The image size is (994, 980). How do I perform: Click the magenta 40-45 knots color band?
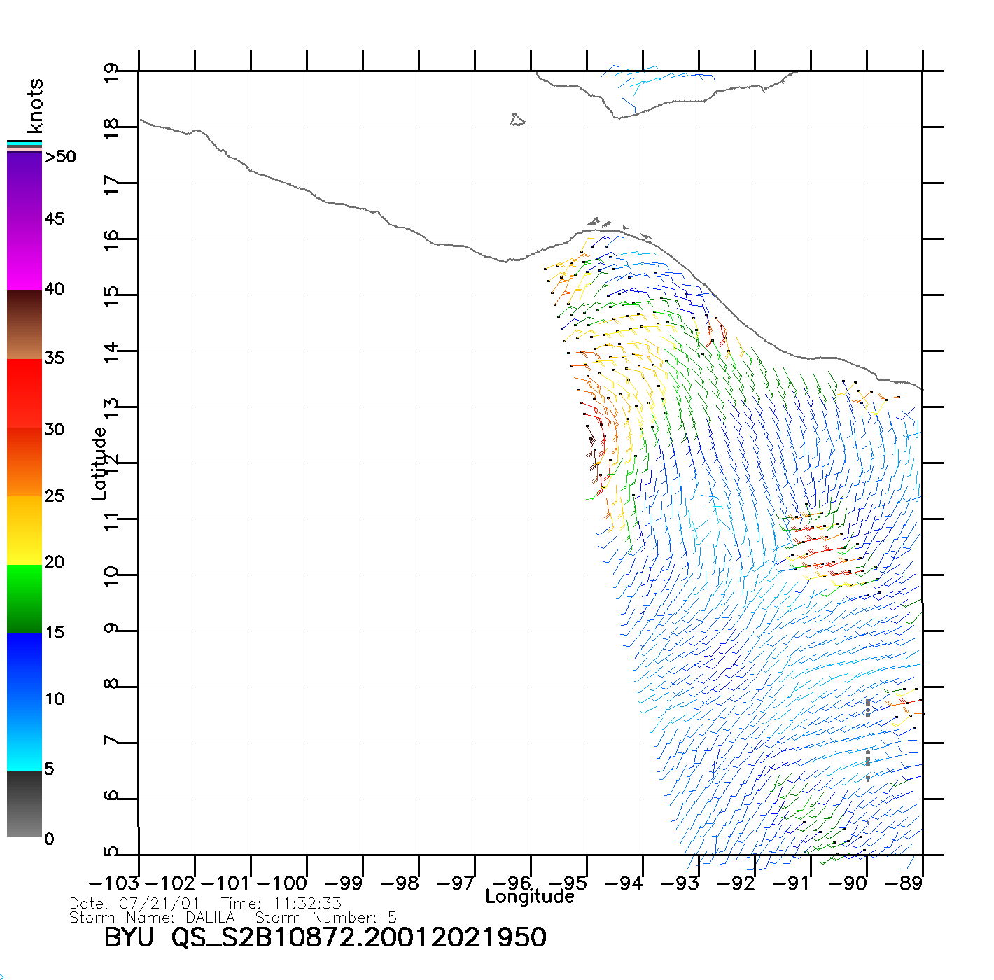(24, 255)
